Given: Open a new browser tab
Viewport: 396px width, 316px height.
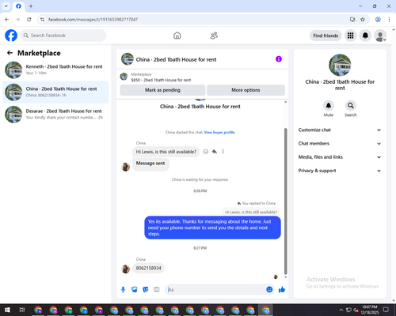Looking at the screenshot, I should pyautogui.click(x=31, y=6).
